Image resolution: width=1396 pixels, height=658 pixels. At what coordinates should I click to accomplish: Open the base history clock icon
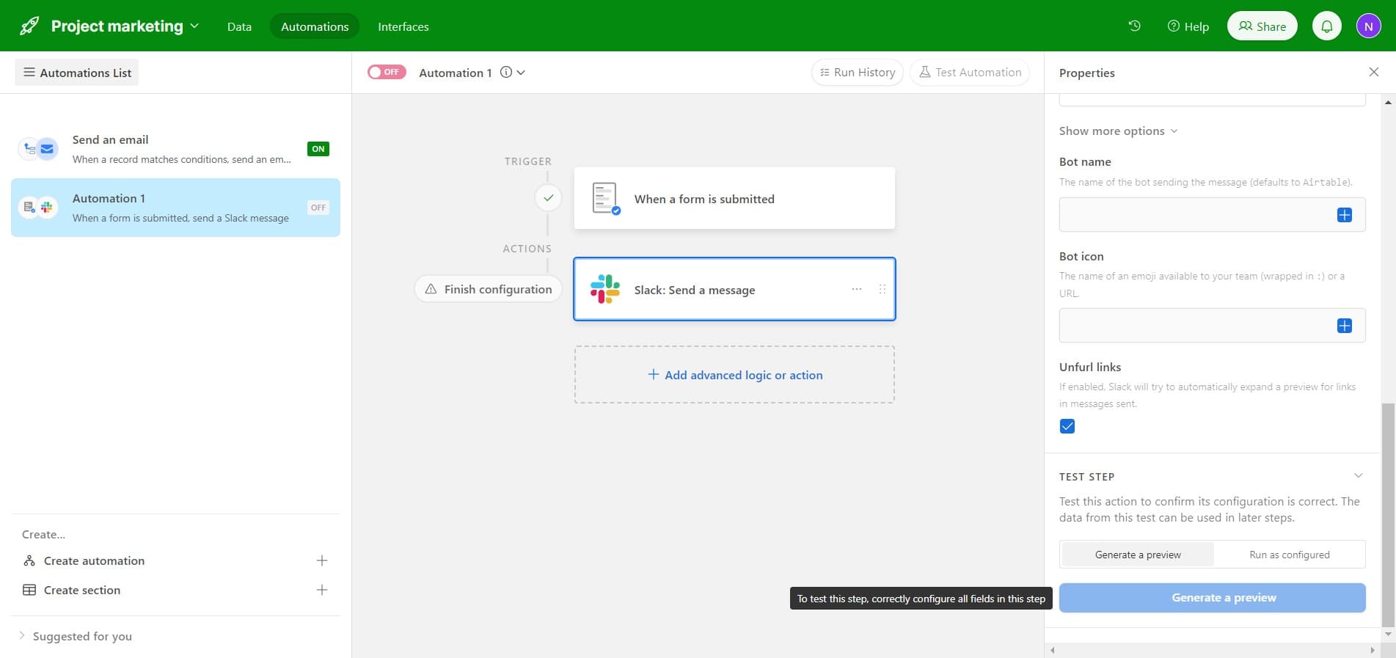point(1134,26)
